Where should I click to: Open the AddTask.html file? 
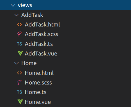click(x=42, y=24)
